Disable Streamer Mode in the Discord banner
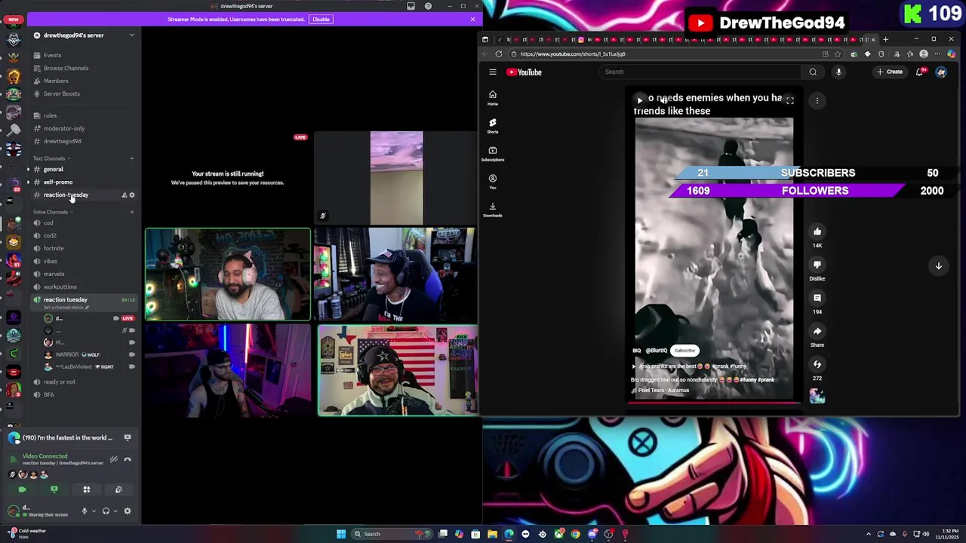This screenshot has height=543, width=966. [x=321, y=19]
